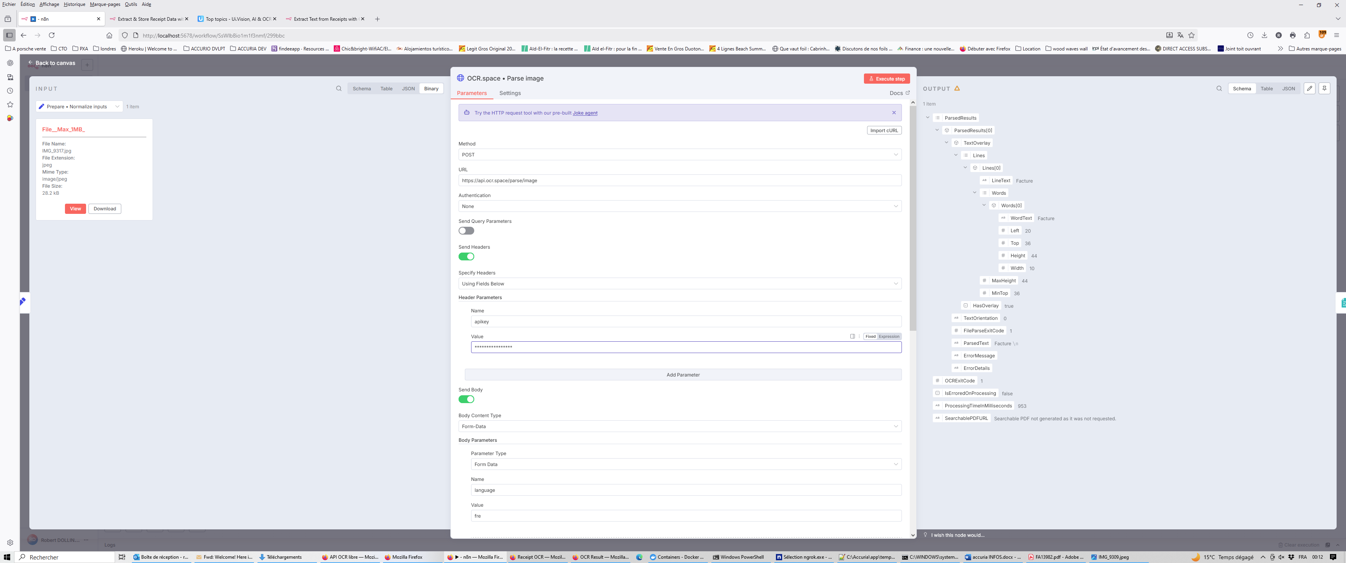Turn off the Send Body toggle

coord(466,400)
